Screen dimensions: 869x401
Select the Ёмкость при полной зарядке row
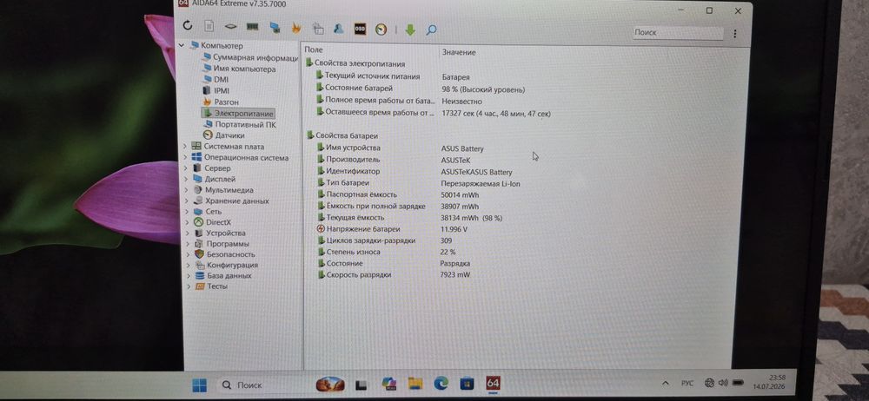click(x=399, y=206)
